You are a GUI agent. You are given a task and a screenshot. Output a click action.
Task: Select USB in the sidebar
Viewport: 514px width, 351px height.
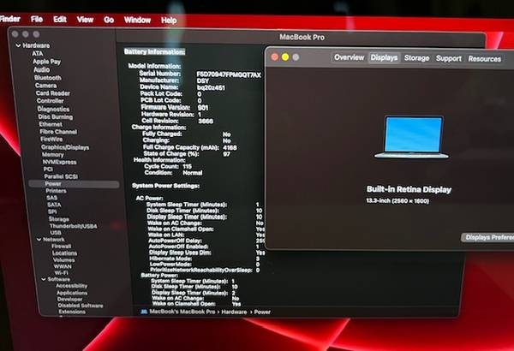pyautogui.click(x=56, y=233)
